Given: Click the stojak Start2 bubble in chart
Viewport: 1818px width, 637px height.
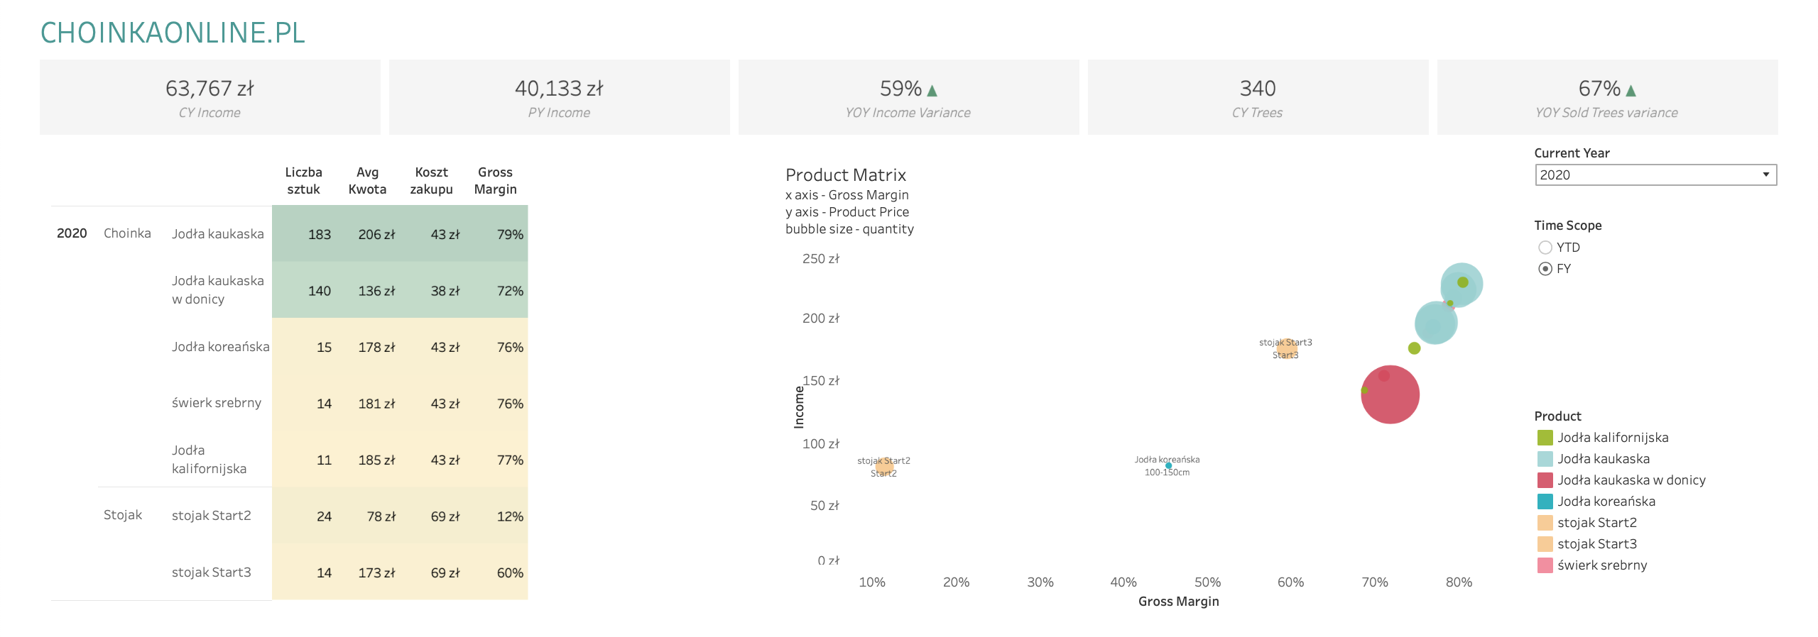Looking at the screenshot, I should click(884, 466).
